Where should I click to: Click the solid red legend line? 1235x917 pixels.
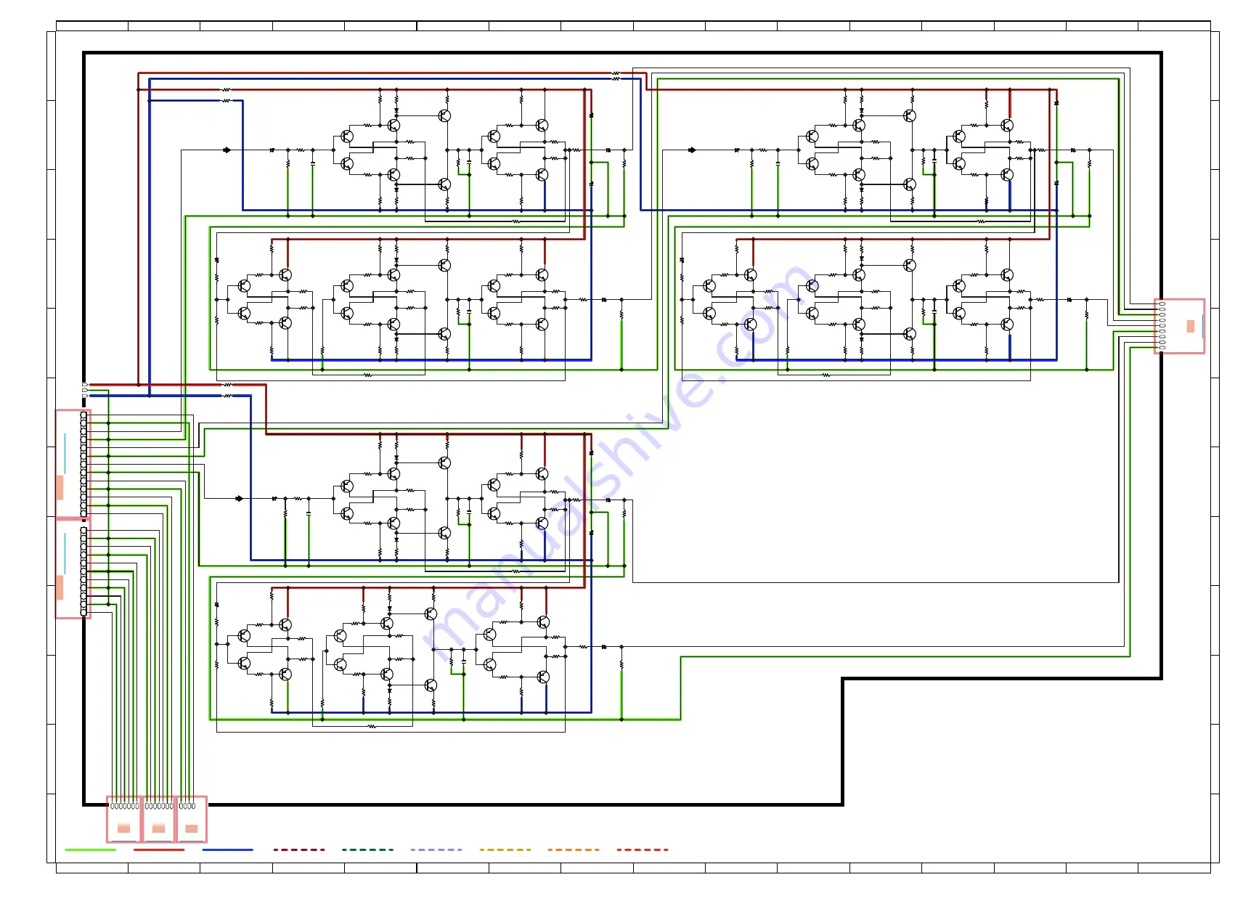tap(159, 849)
